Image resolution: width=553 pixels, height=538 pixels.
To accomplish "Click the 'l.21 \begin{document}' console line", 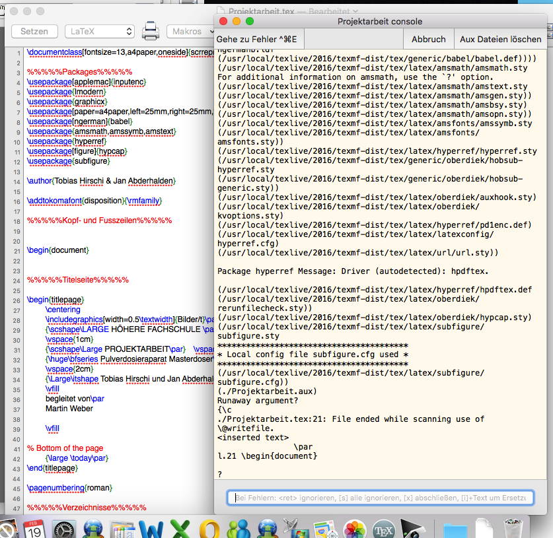I will click(x=268, y=456).
